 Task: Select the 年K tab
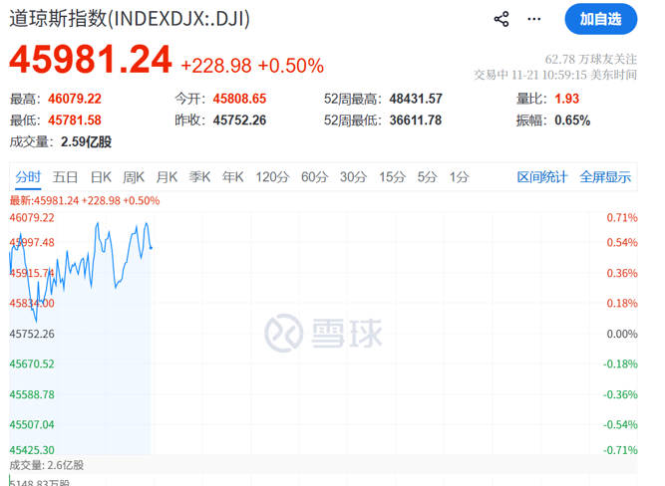click(x=233, y=177)
